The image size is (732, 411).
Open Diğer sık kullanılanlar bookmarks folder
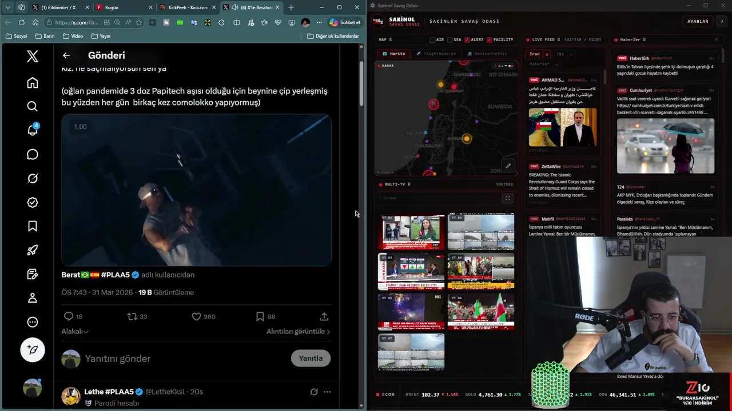(333, 36)
